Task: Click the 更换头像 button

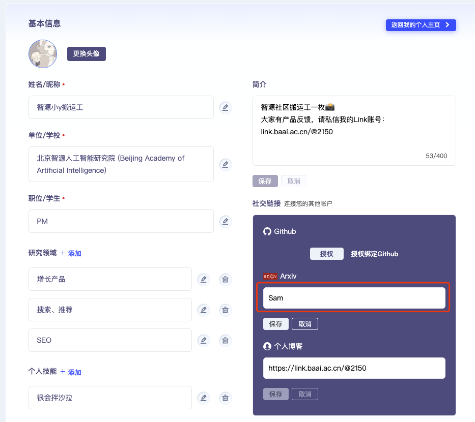Action: 87,53
